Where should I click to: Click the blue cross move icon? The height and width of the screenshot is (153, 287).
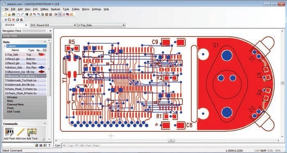tap(5, 20)
